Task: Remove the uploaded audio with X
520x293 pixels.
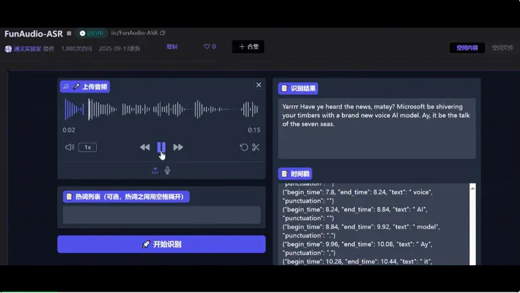Action: 259,85
